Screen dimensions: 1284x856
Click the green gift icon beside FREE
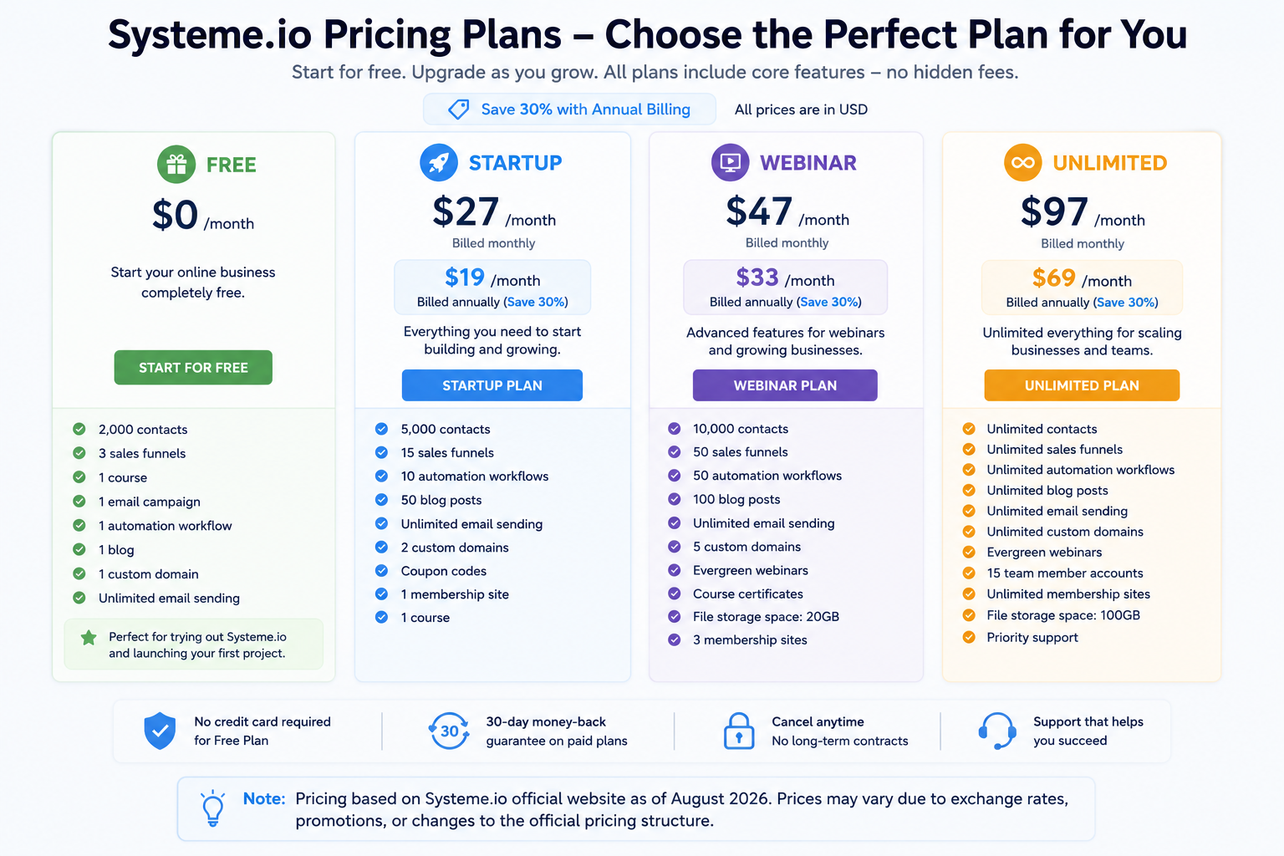click(x=176, y=164)
